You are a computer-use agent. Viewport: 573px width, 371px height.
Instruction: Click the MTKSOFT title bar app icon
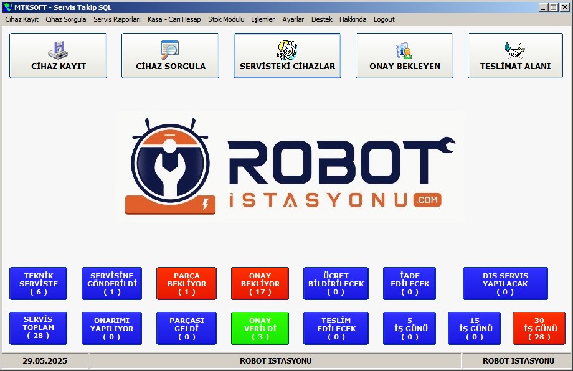pos(7,7)
